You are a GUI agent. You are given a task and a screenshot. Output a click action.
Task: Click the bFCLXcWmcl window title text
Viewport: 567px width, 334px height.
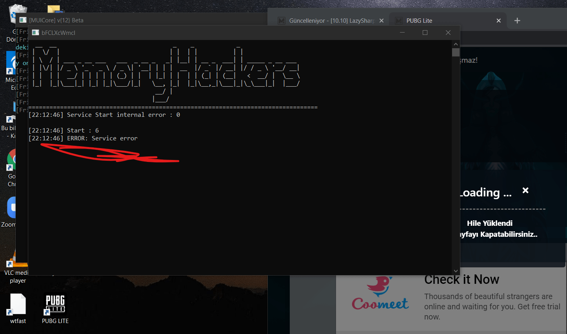(58, 33)
